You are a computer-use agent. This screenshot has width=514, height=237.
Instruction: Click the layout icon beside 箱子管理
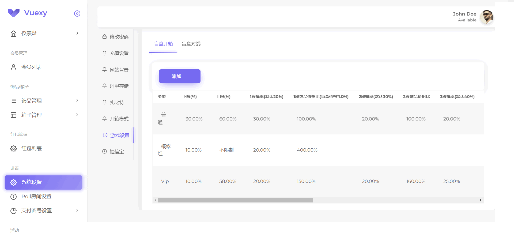[13, 115]
